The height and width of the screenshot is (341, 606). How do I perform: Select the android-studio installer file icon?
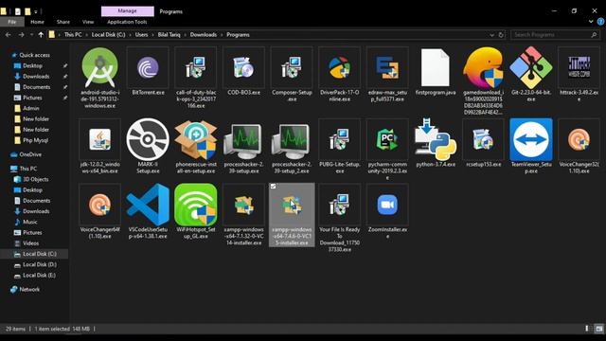click(99, 67)
